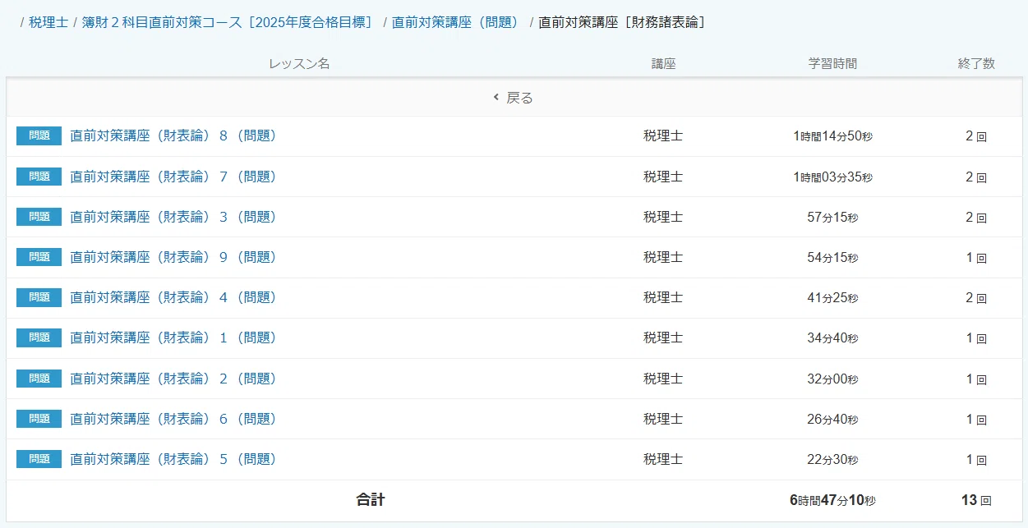The height and width of the screenshot is (528, 1028).
Task: Open lesson 直前対策講座（財表論）1（問題）
Action: click(173, 337)
